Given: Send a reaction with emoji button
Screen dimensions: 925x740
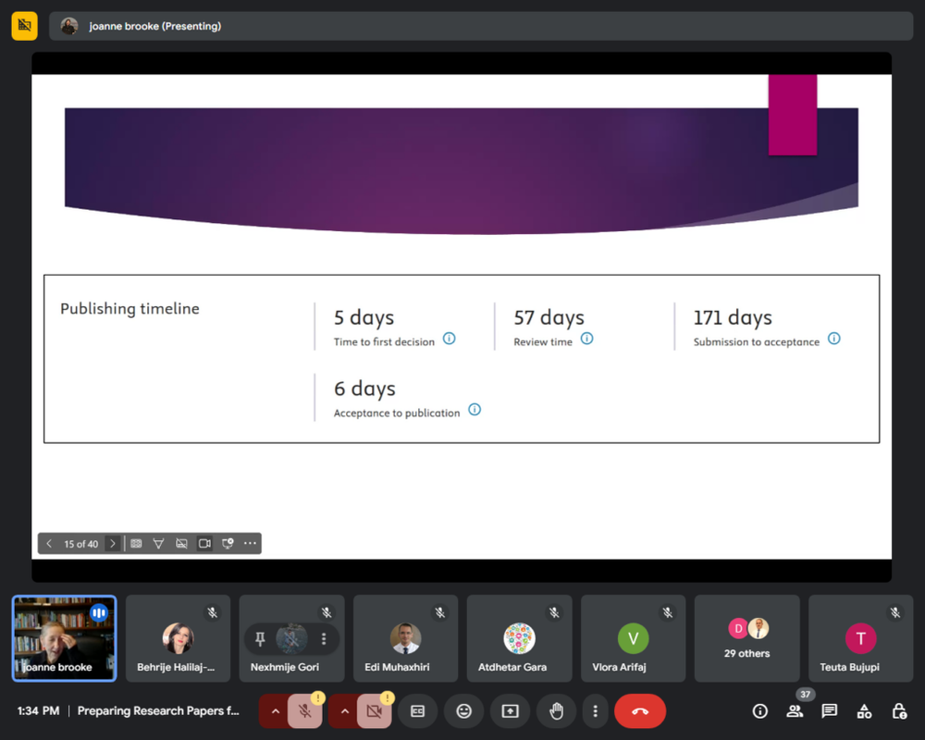Looking at the screenshot, I should coord(464,711).
